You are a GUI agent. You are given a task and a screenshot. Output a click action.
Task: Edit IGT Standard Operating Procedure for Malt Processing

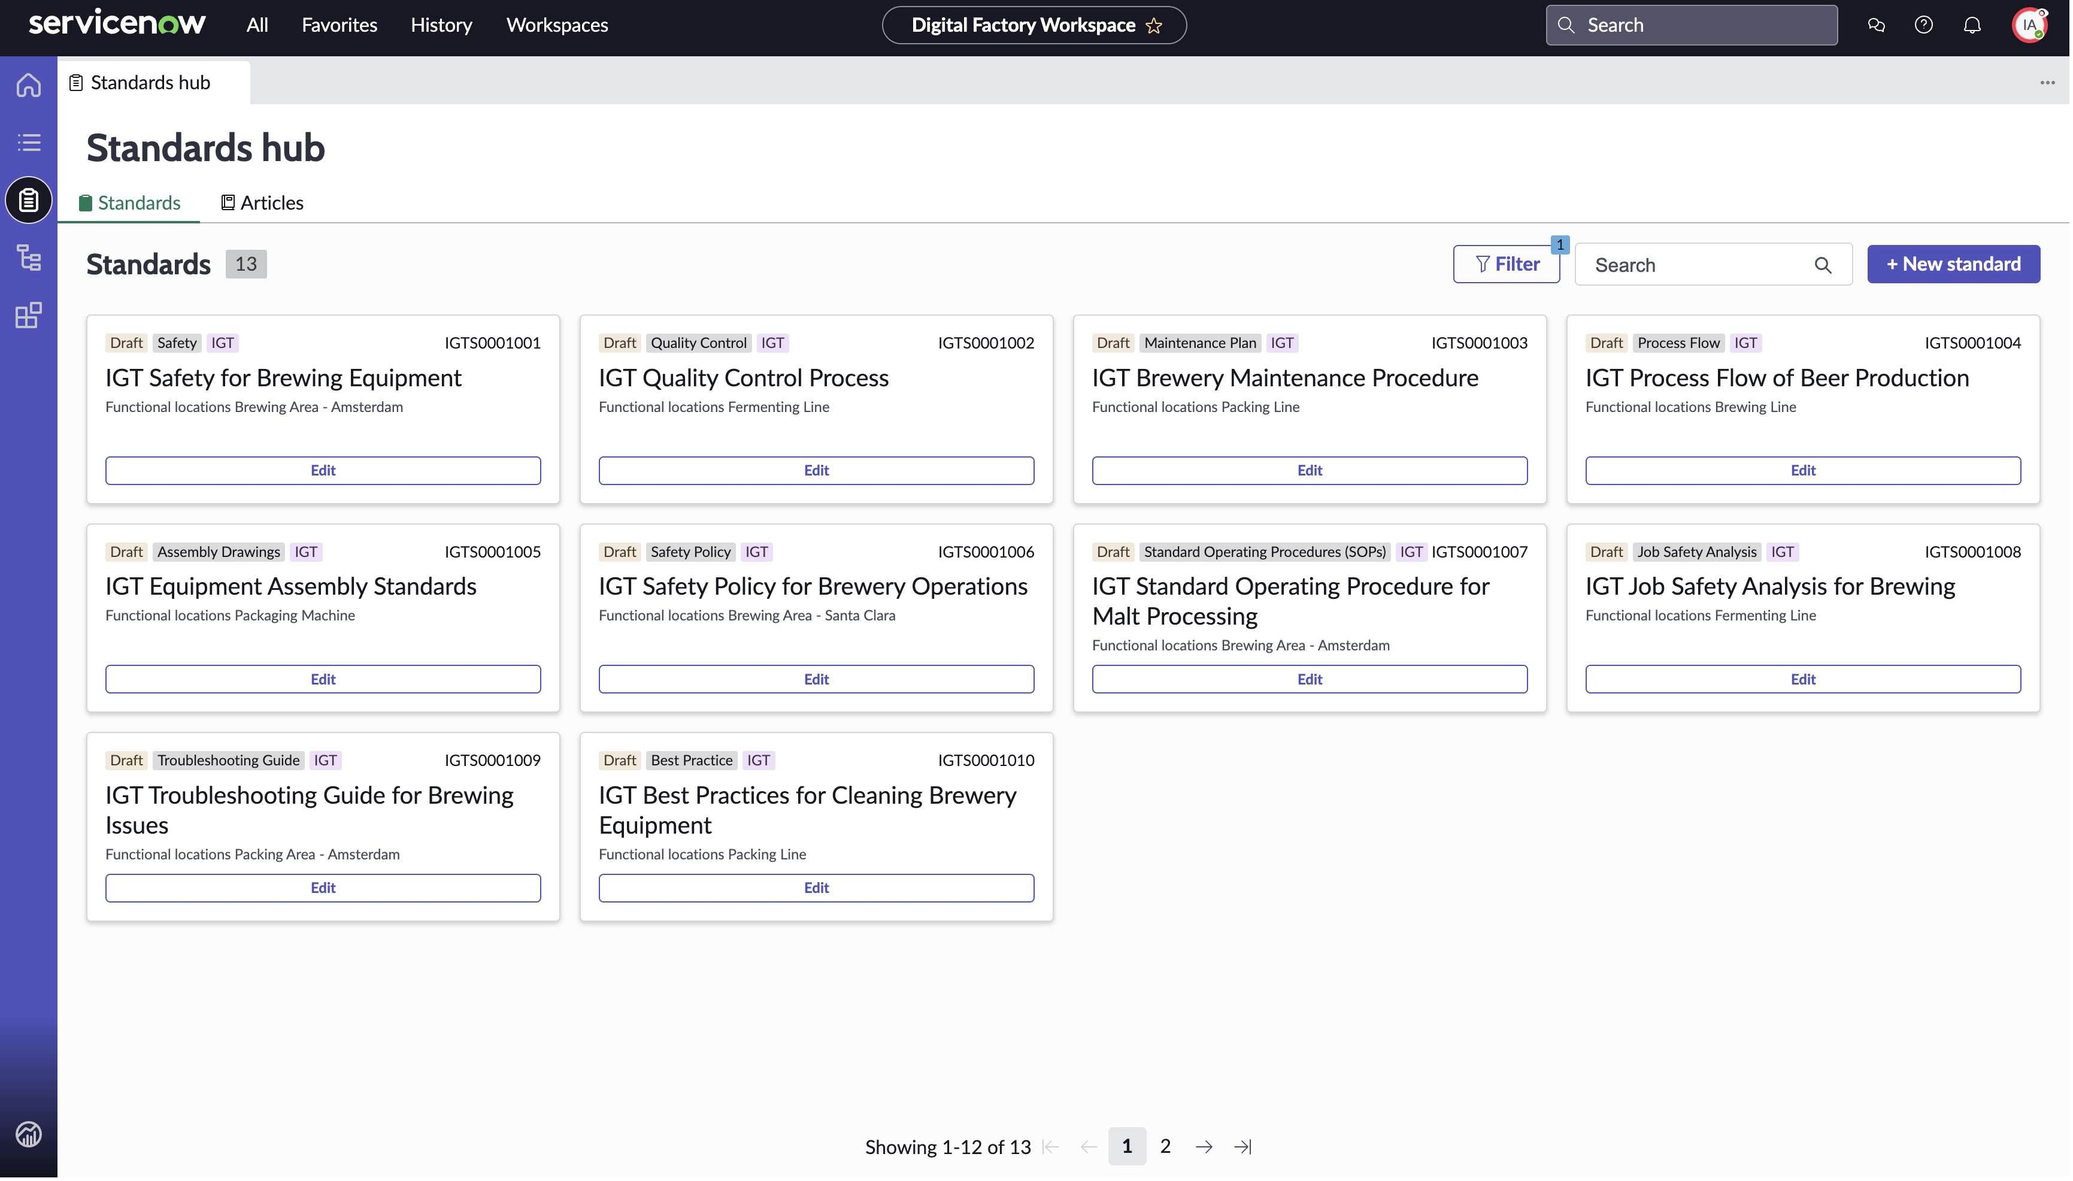click(1309, 680)
